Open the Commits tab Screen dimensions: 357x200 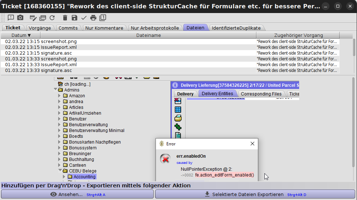click(68, 28)
